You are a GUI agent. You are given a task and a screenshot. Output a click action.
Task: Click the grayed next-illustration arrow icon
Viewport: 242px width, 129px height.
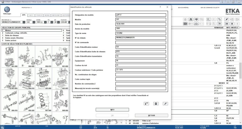pyautogui.click(x=237, y=19)
